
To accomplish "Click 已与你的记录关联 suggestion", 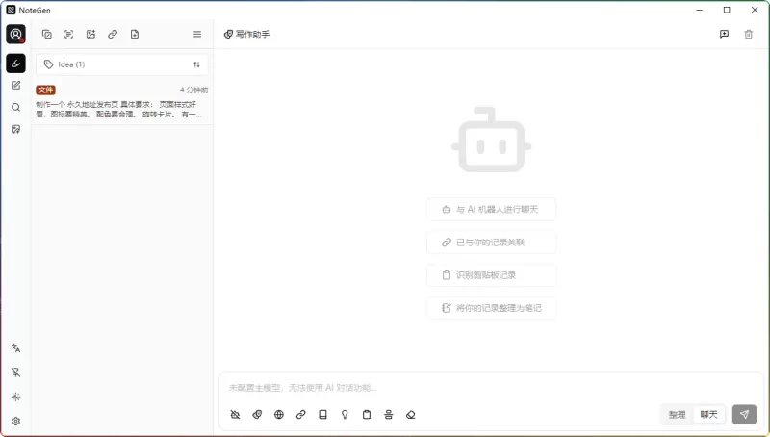I will [491, 242].
